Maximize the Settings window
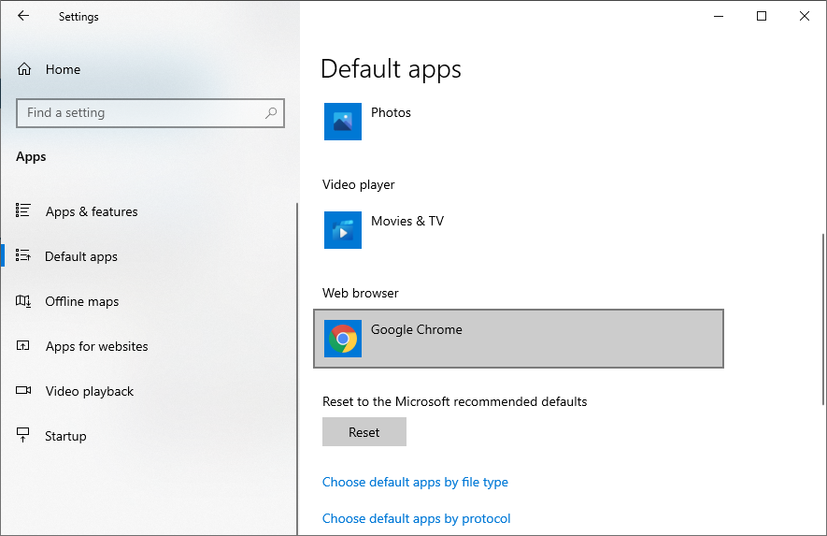 tap(761, 16)
